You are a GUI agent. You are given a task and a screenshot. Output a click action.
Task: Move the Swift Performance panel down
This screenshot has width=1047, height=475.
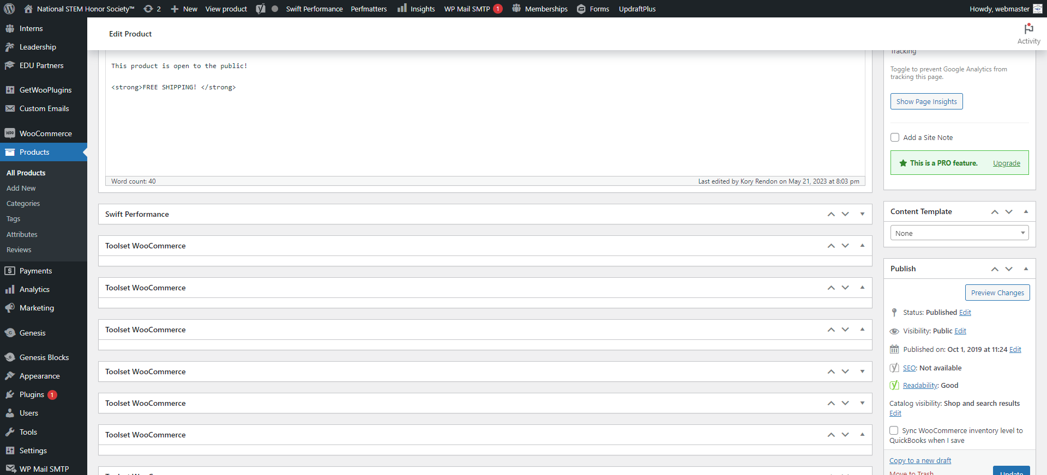[845, 214]
